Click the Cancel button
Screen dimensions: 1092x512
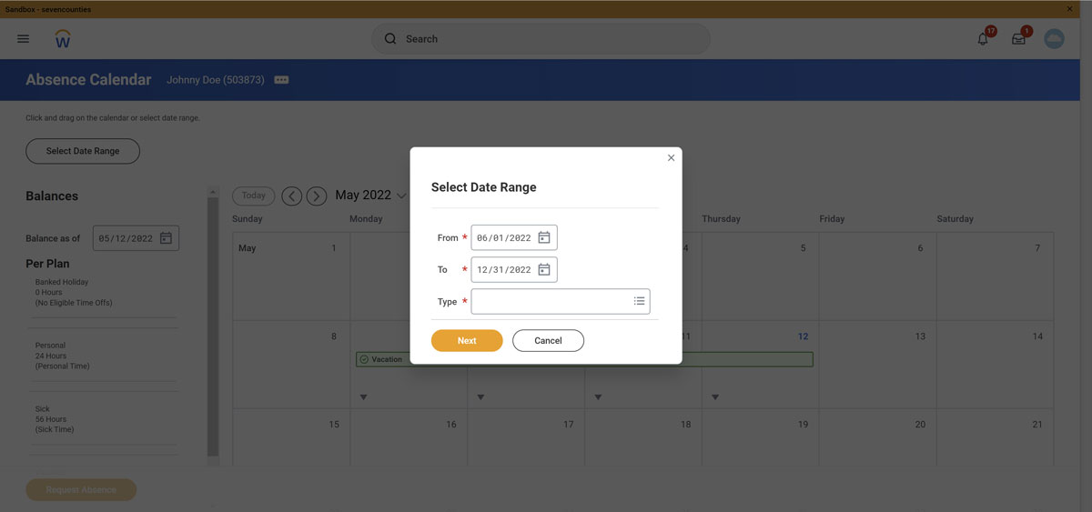pyautogui.click(x=548, y=340)
